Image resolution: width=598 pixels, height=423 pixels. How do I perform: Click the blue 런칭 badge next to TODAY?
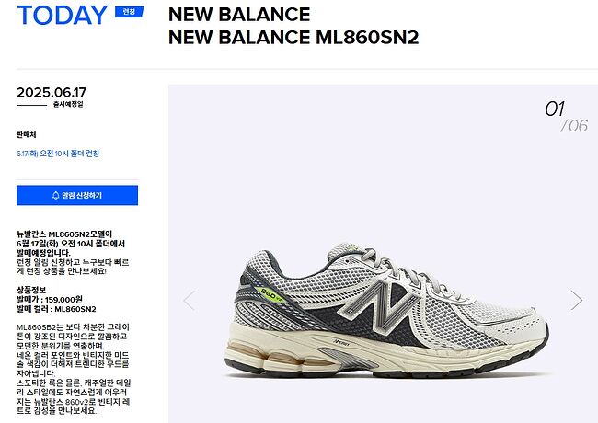130,12
